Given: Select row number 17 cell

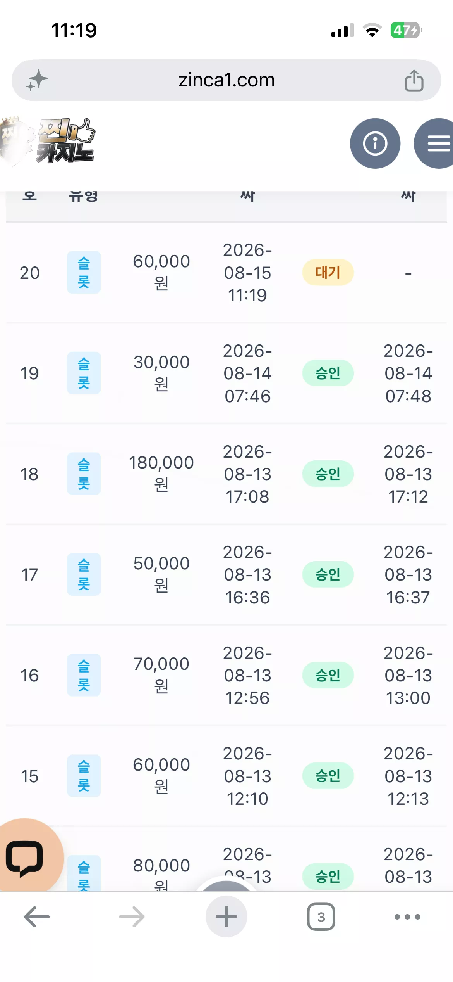Looking at the screenshot, I should (29, 574).
